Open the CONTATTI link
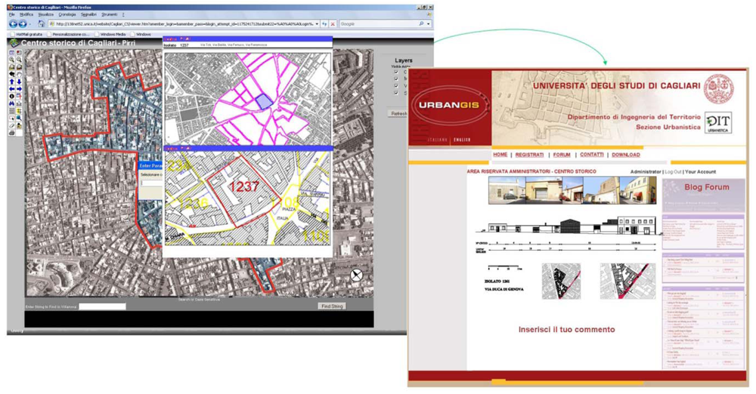The height and width of the screenshot is (394, 756). [x=592, y=155]
